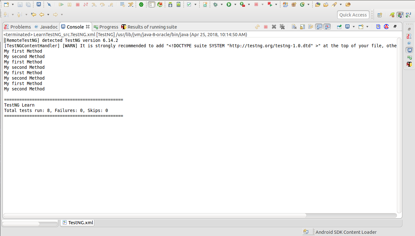This screenshot has height=236, width=415.
Task: Switch to the Java perspective button
Action: pos(400,15)
